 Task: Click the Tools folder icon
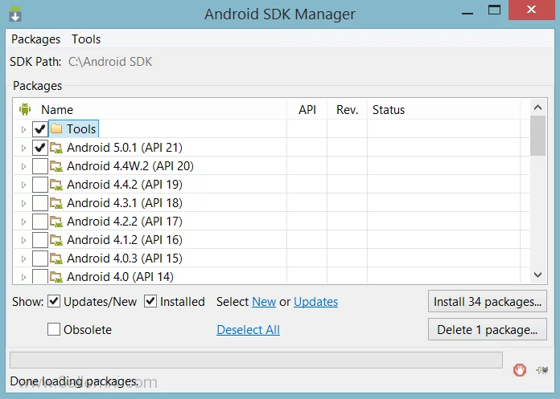coord(56,128)
